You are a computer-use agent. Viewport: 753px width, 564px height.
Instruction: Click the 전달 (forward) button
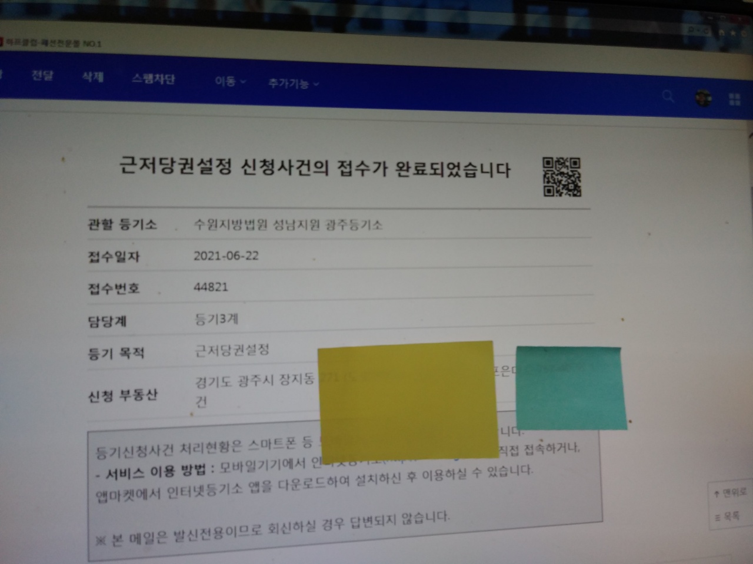[x=42, y=75]
